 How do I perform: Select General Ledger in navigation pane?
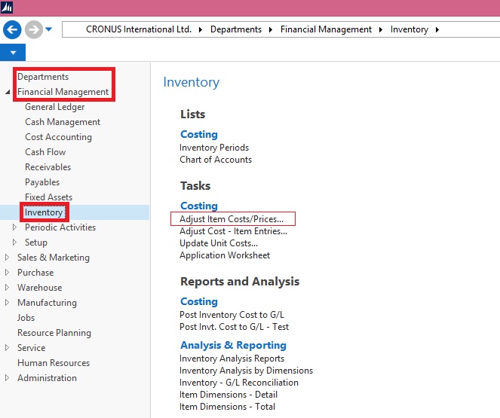point(54,107)
